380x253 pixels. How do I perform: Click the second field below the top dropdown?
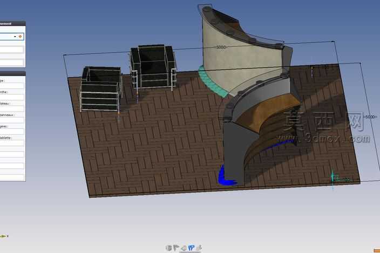click(12, 63)
